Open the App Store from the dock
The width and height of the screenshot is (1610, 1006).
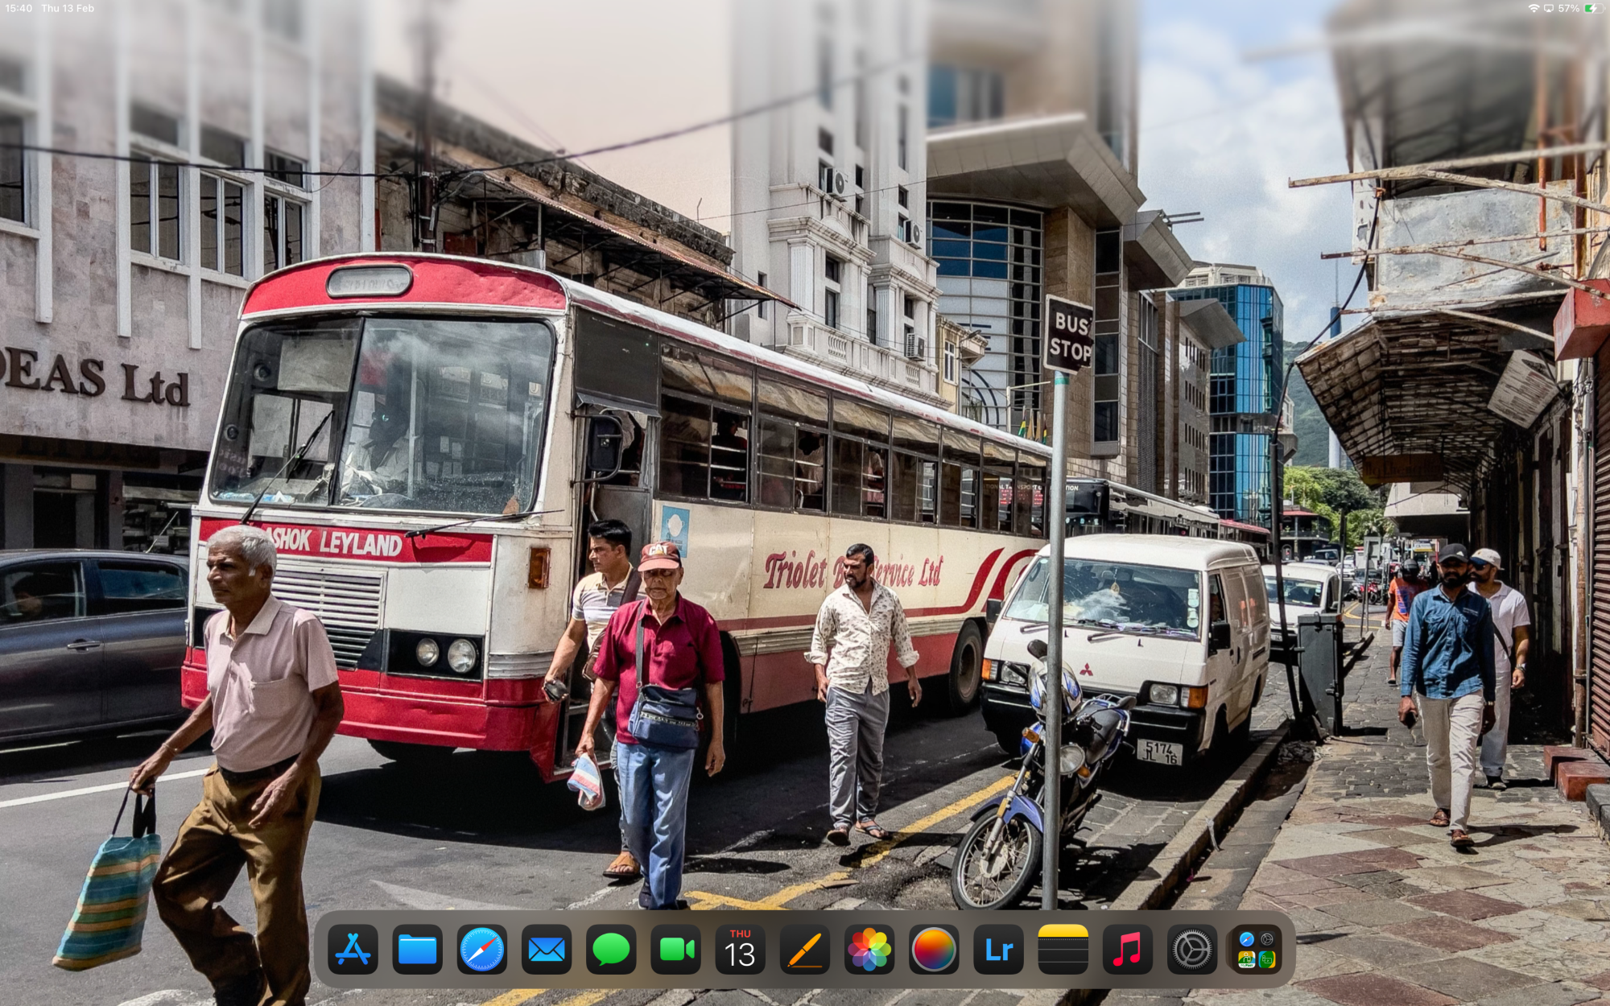click(x=353, y=950)
